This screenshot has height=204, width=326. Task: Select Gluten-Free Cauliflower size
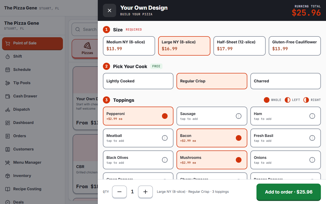(295, 46)
